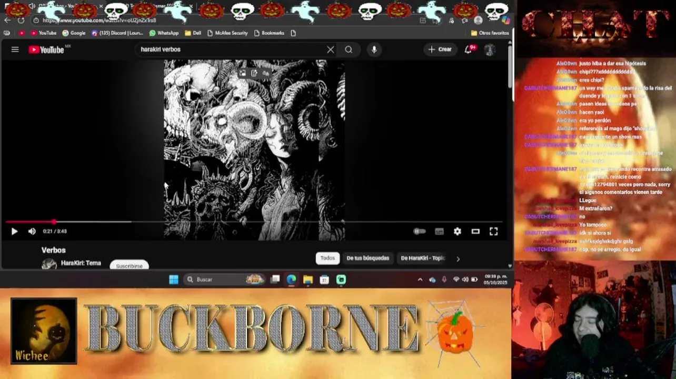The image size is (676, 379).
Task: Open the YouTube guide hamburger menu
Action: (15, 49)
